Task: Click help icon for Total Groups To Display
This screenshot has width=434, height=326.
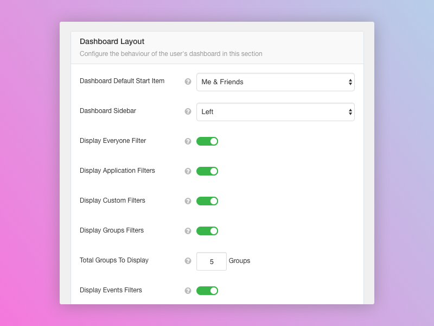Action: point(188,261)
